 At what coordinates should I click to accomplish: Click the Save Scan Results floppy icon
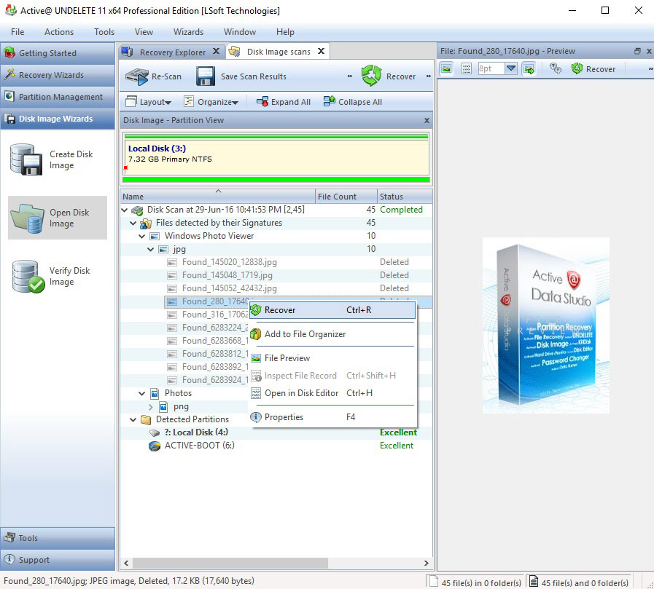click(206, 76)
